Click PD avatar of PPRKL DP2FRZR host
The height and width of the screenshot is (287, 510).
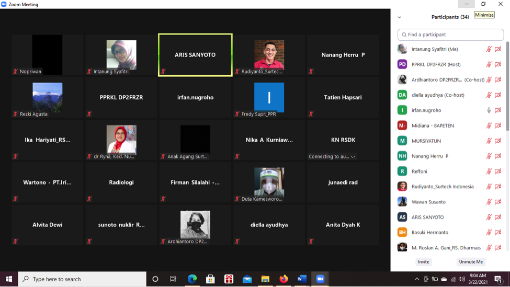[402, 64]
